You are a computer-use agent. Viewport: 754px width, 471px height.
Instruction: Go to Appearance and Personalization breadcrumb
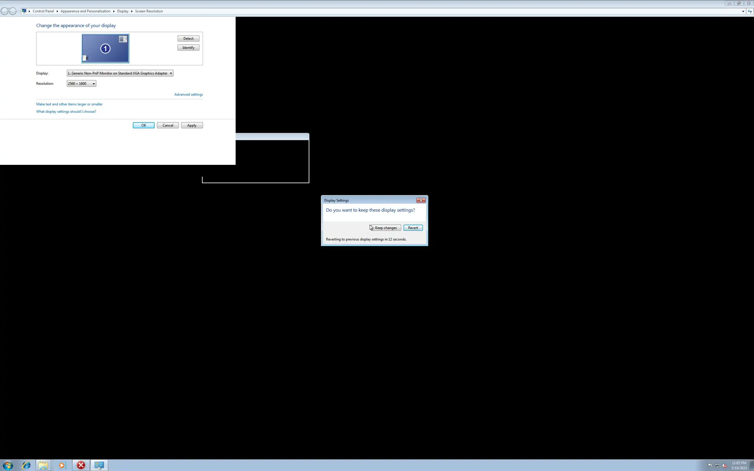click(85, 11)
